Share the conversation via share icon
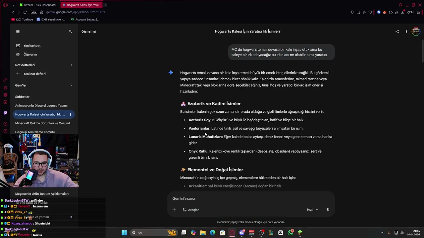The width and height of the screenshot is (424, 238). point(397,31)
